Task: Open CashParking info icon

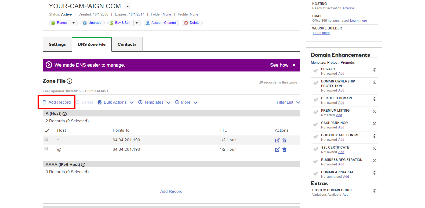Action: pyautogui.click(x=375, y=124)
